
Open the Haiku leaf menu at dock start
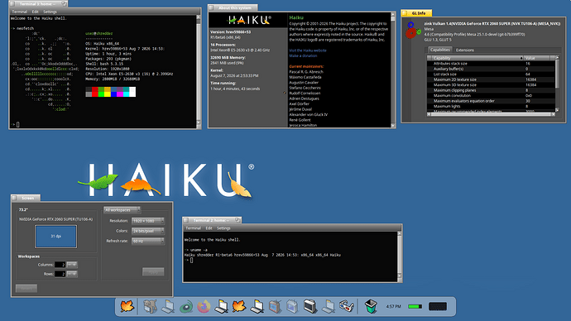coord(127,306)
